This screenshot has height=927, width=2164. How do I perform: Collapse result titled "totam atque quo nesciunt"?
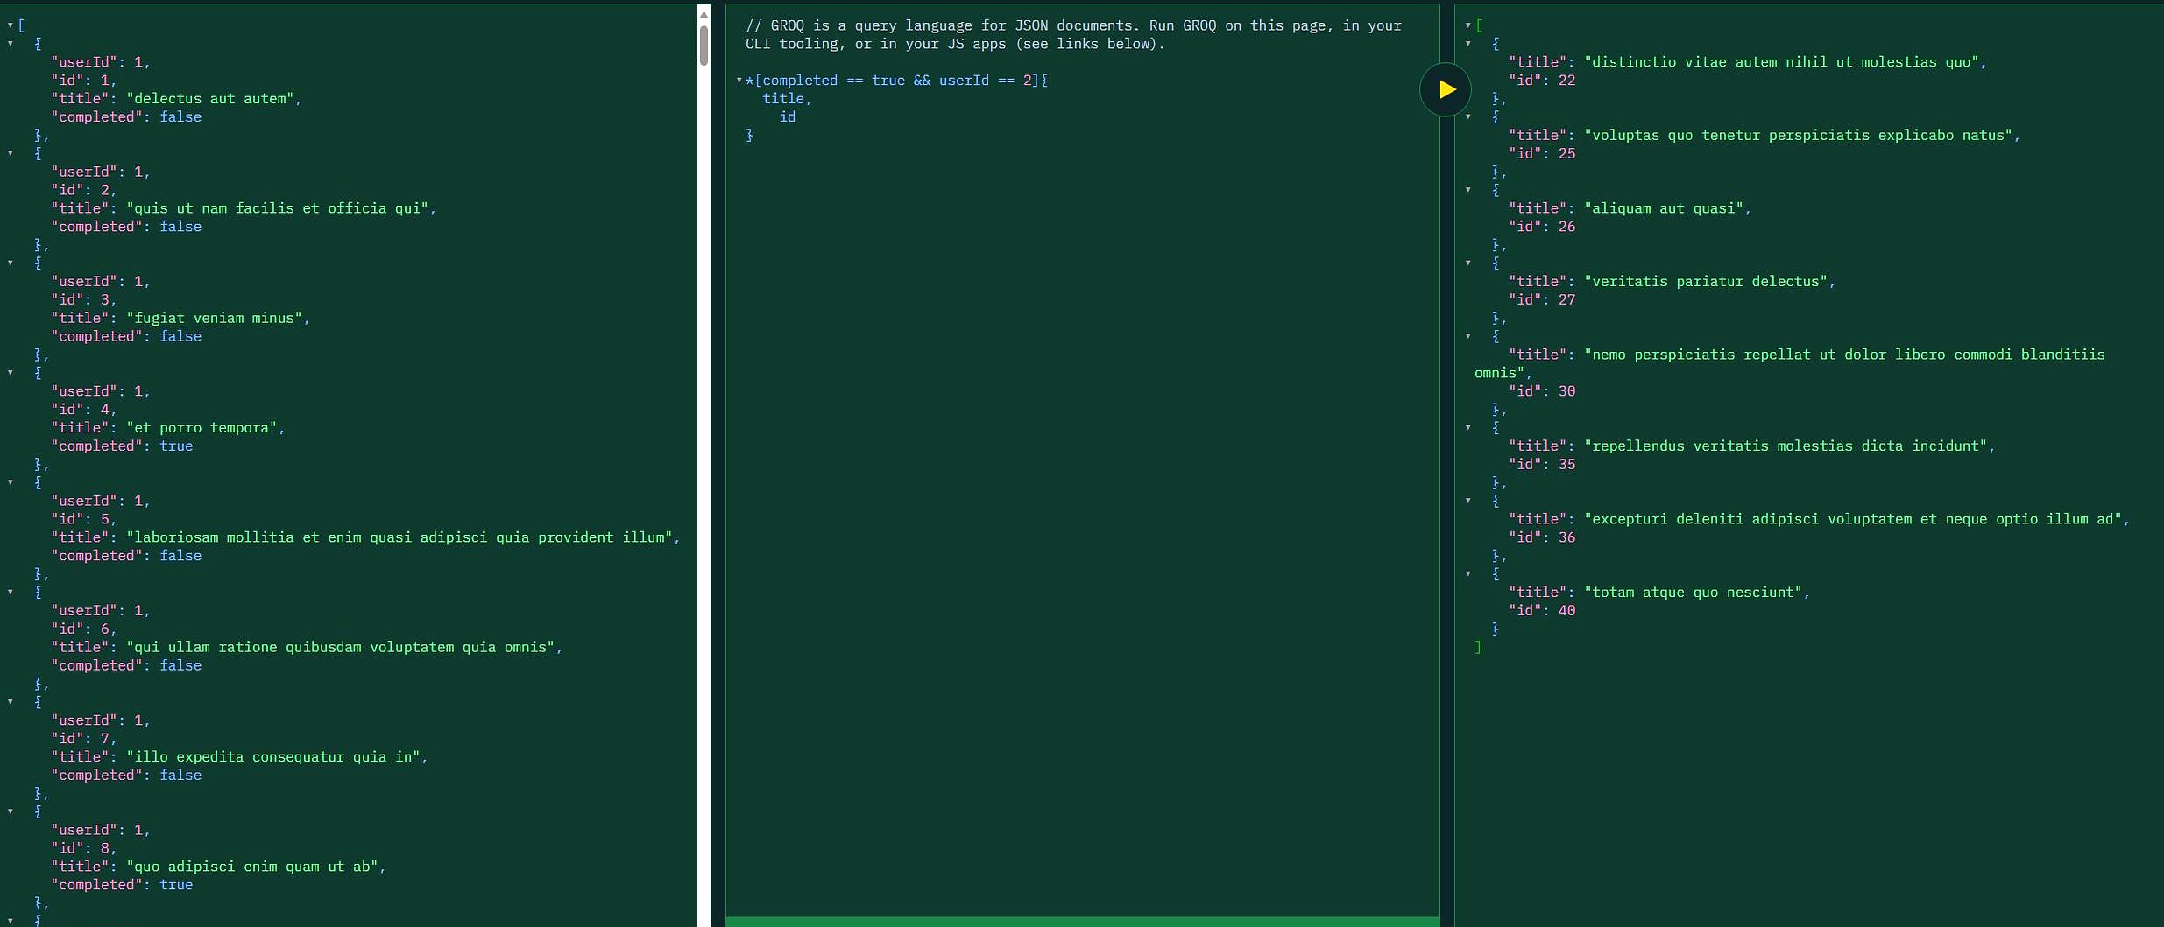click(1468, 574)
